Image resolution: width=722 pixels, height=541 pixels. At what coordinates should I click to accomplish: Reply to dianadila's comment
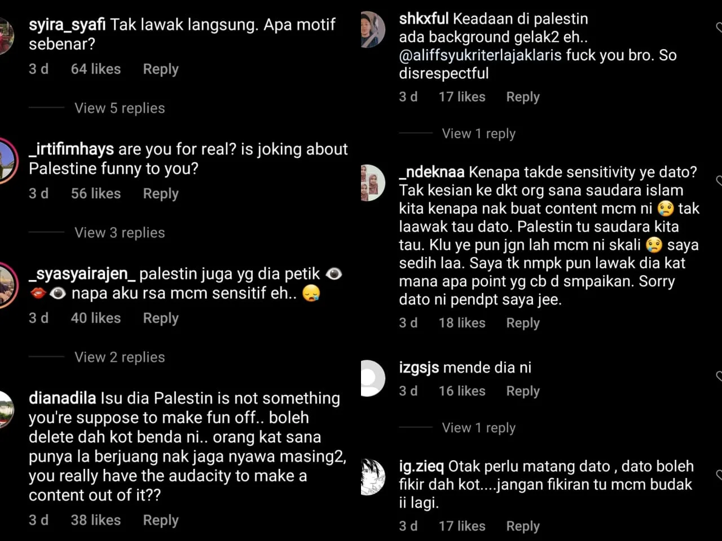161,520
